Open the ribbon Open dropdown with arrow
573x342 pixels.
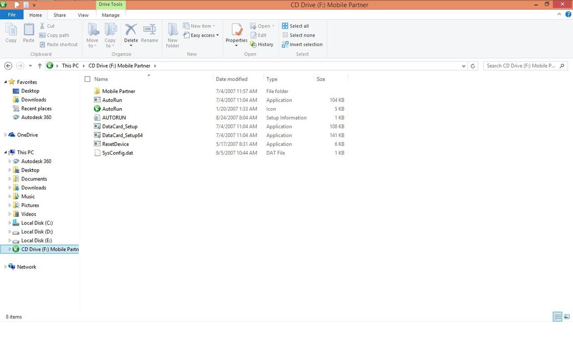click(262, 26)
